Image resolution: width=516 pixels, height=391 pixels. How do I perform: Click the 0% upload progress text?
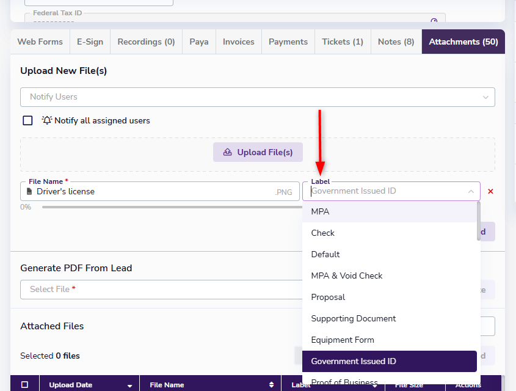click(x=26, y=207)
